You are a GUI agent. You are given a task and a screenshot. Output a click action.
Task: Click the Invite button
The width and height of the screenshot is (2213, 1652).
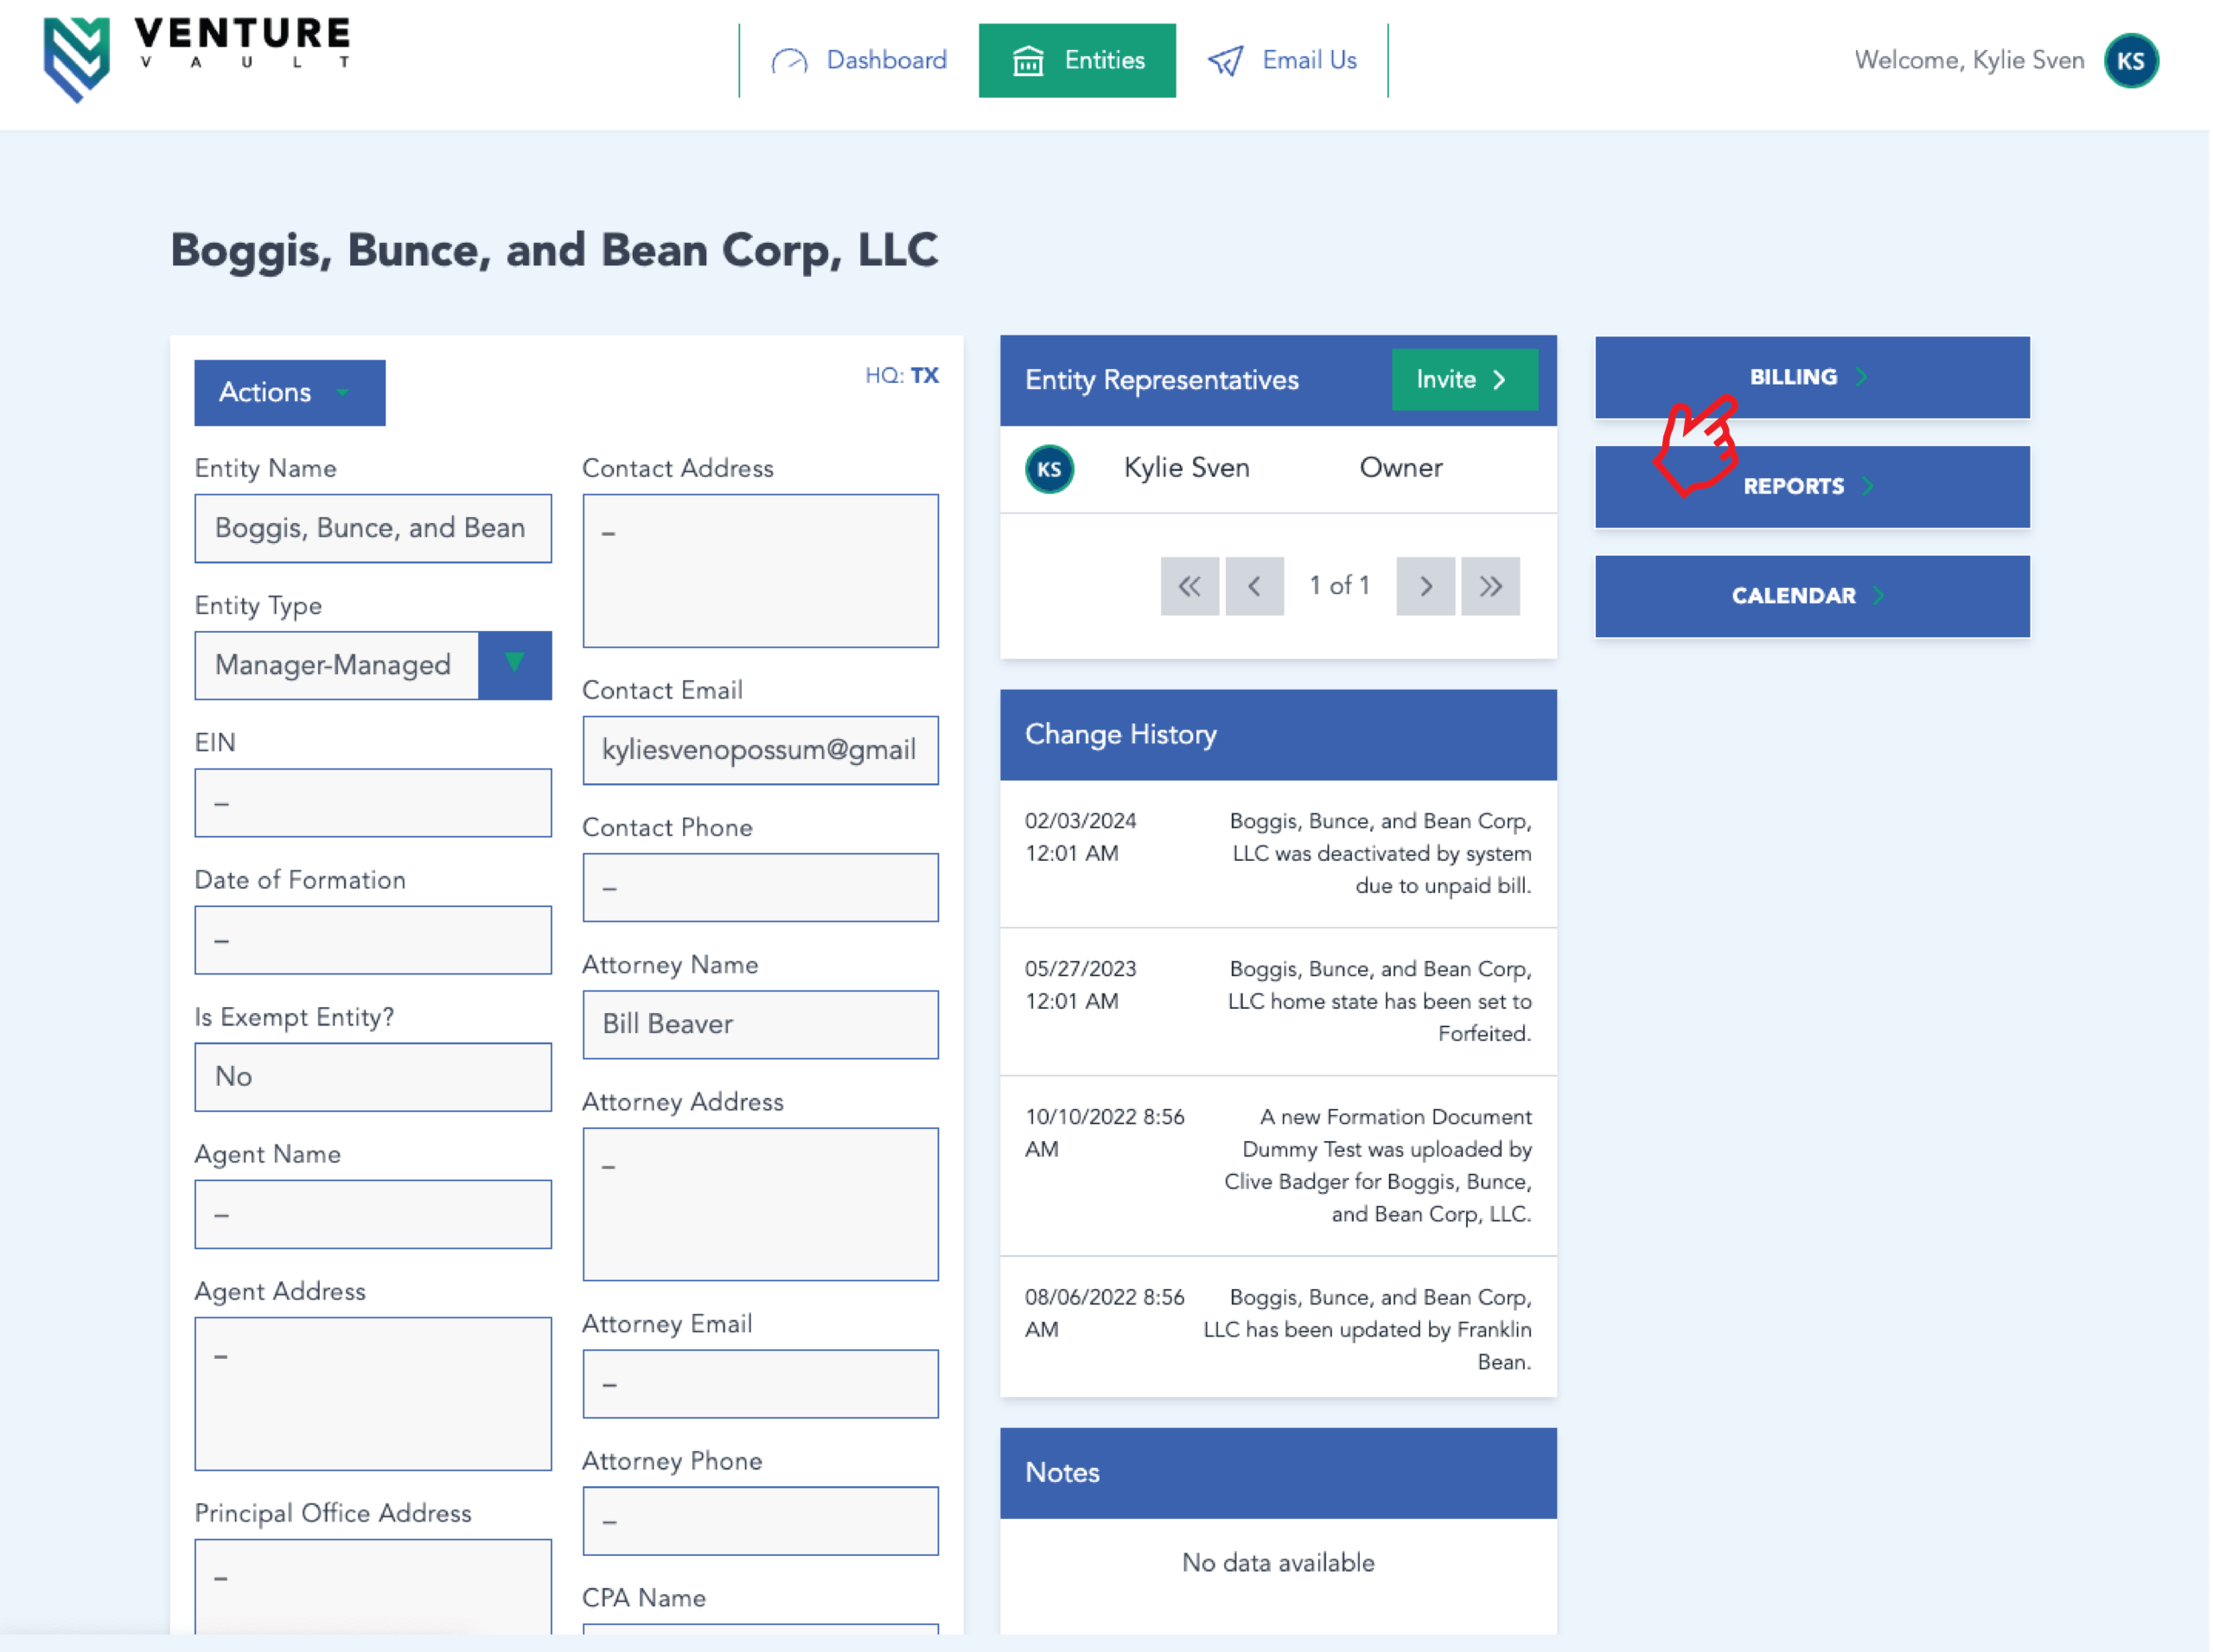1464,380
